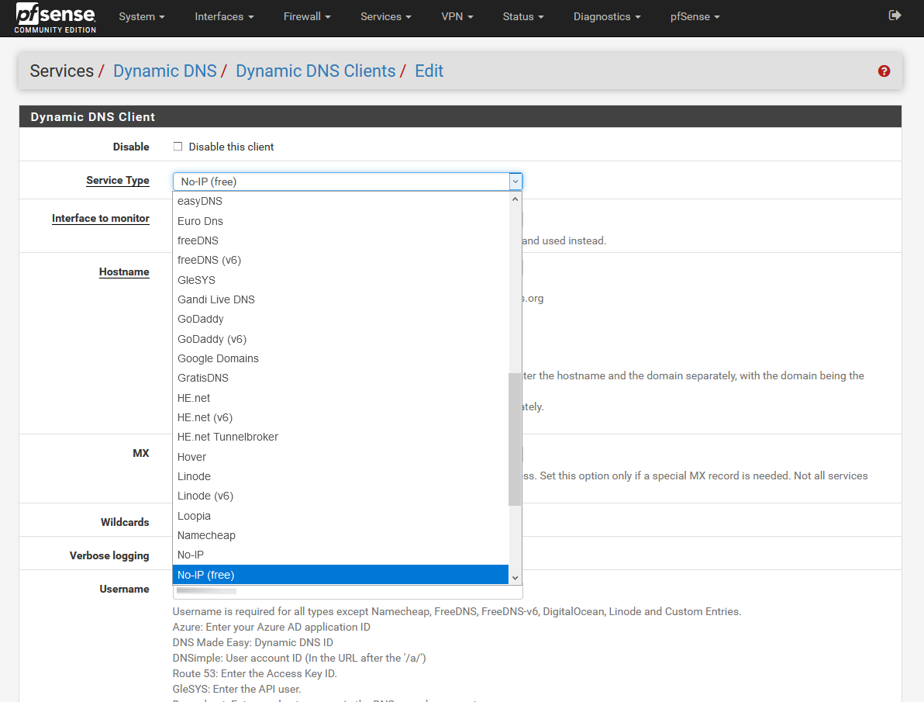
Task: Open the red help question-mark icon
Action: click(884, 71)
